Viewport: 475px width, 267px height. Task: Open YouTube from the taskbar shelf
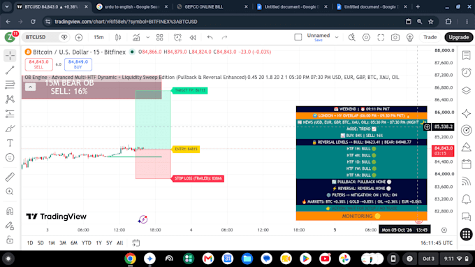coord(325,259)
